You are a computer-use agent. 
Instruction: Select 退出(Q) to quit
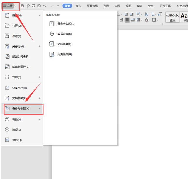22,140
